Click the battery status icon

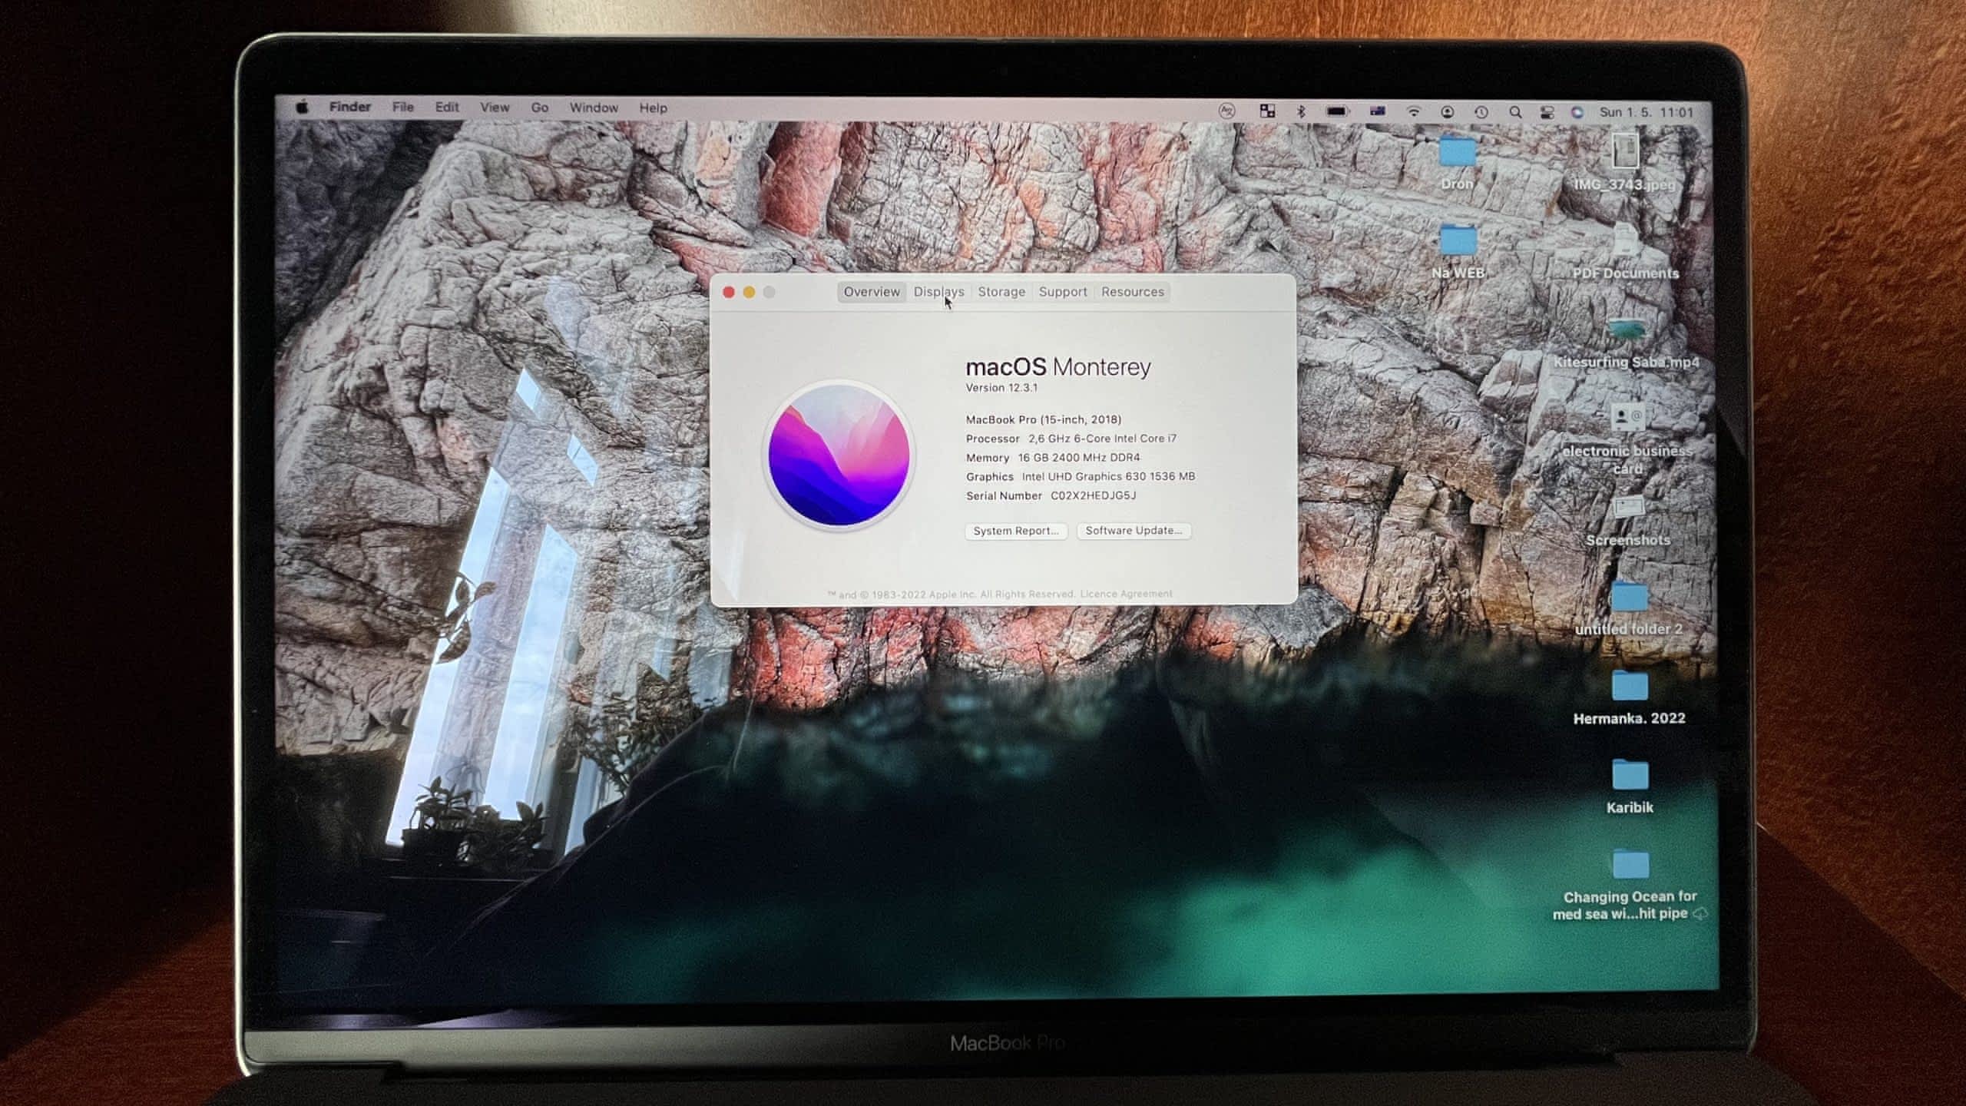pyautogui.click(x=1337, y=111)
